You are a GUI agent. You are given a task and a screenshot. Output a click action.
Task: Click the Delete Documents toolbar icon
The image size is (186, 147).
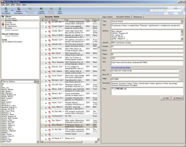(x=19, y=11)
